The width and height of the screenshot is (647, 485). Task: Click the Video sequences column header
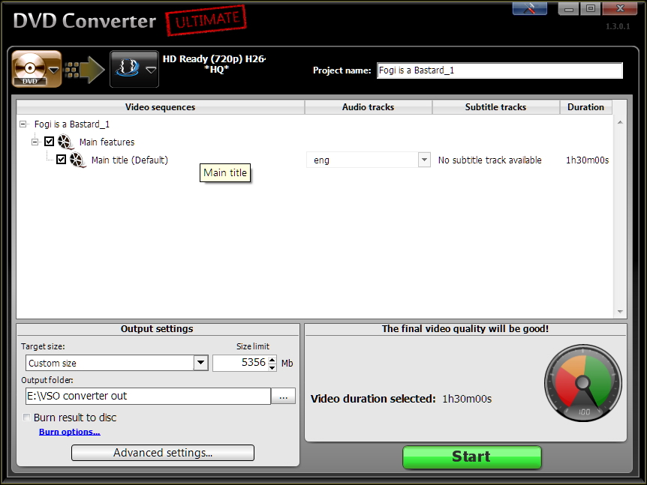[160, 107]
